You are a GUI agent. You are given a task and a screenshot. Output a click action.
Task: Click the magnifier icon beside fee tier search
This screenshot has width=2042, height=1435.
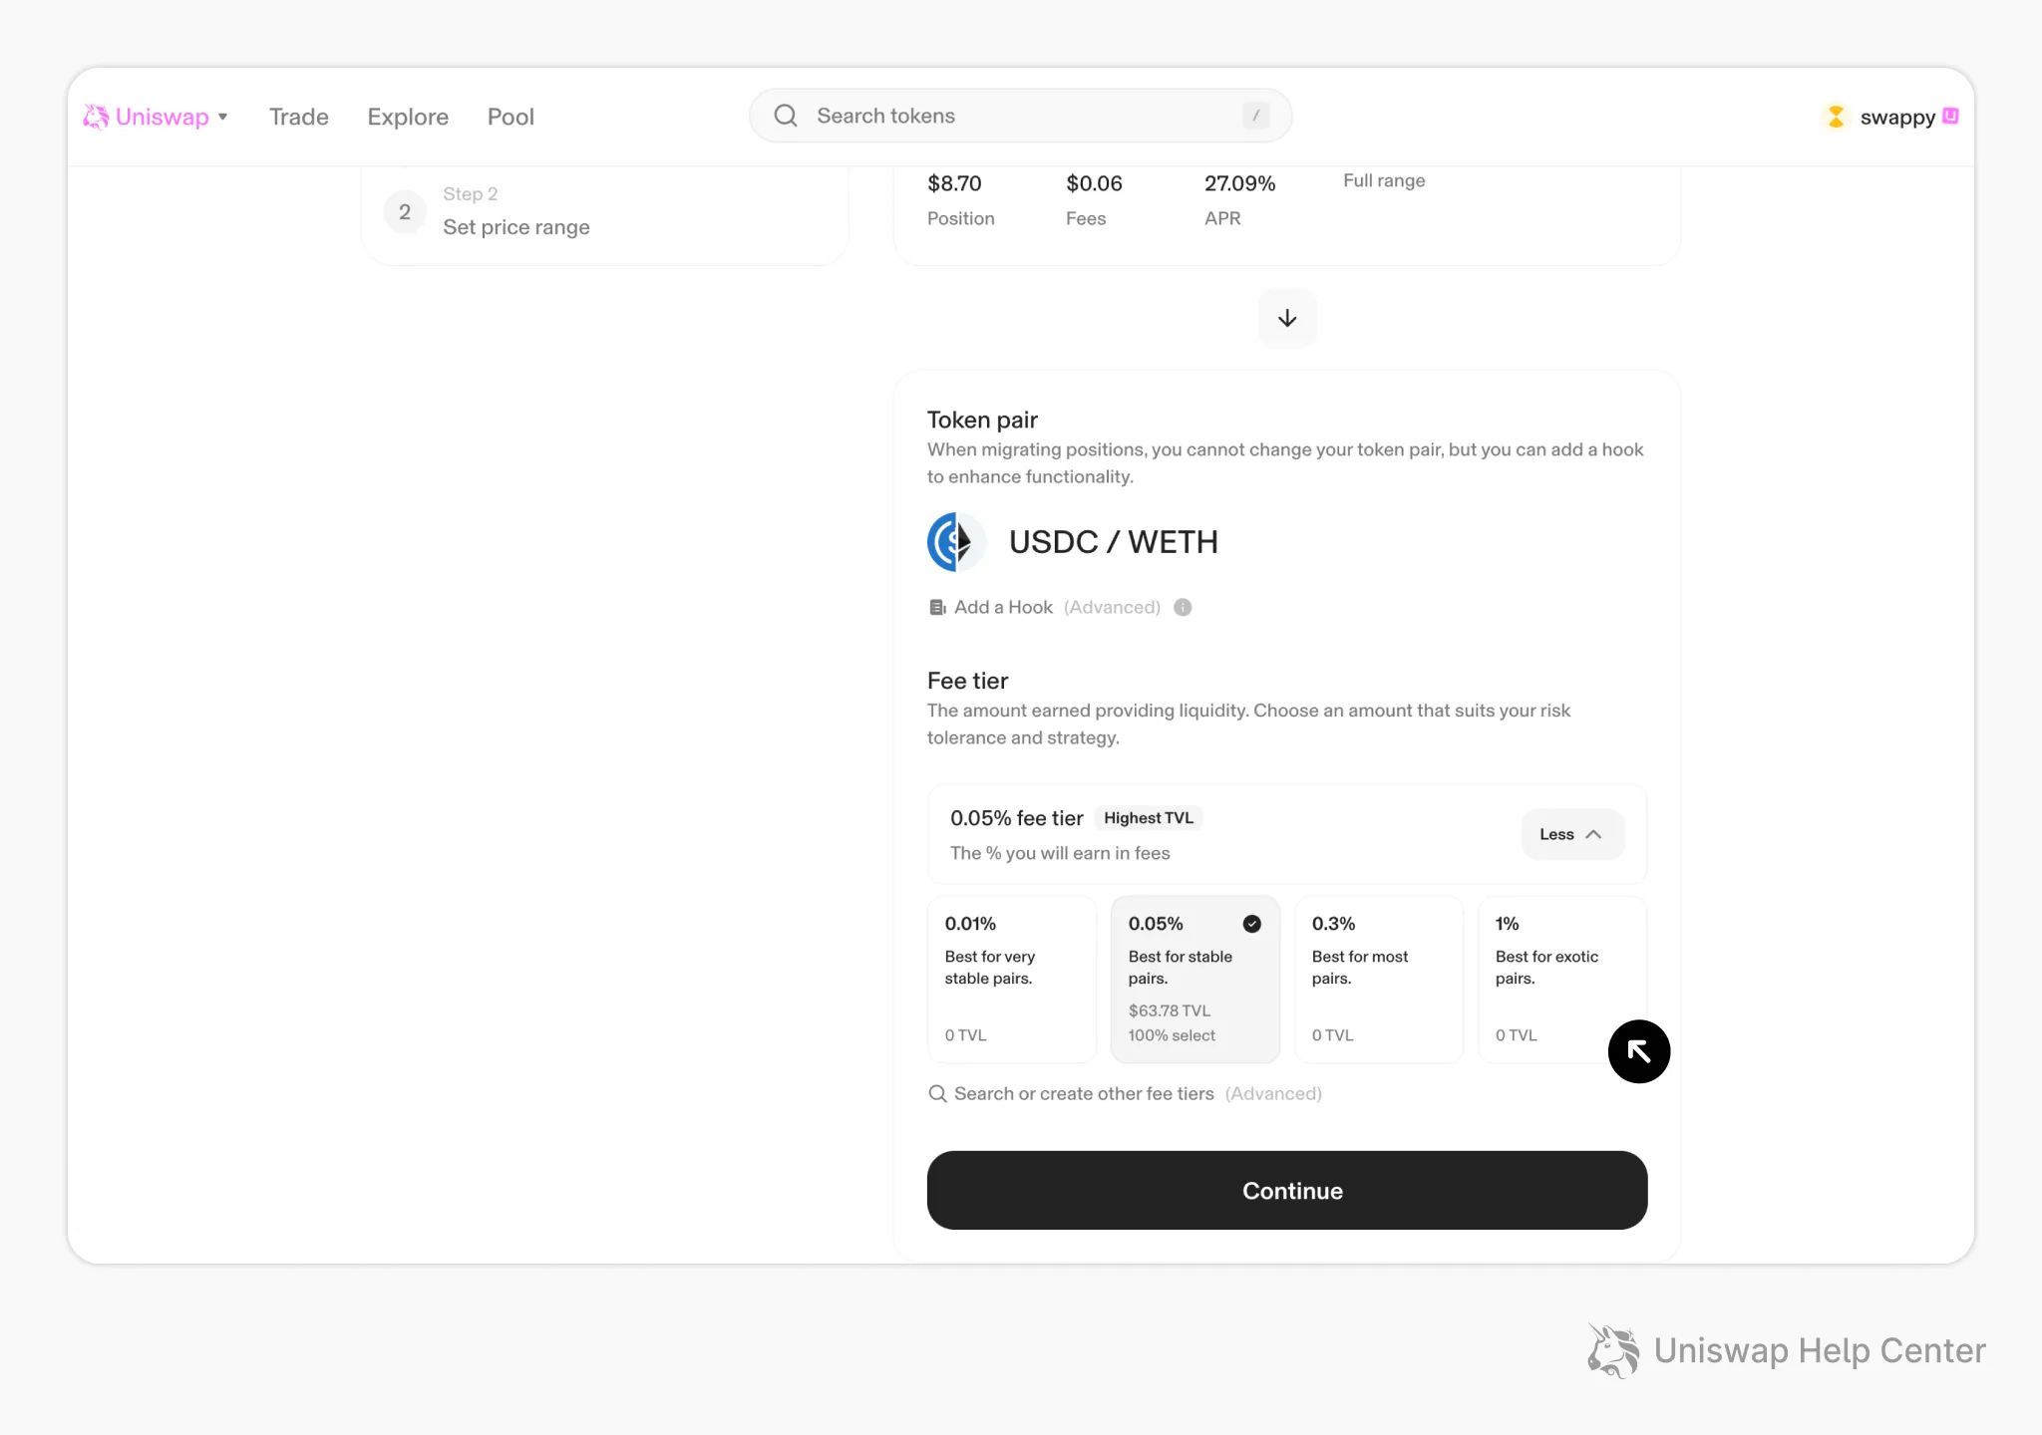[x=937, y=1093]
